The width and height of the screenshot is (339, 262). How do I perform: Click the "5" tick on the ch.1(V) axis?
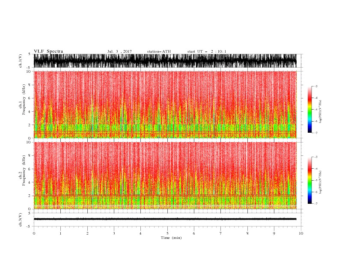[30, 54]
